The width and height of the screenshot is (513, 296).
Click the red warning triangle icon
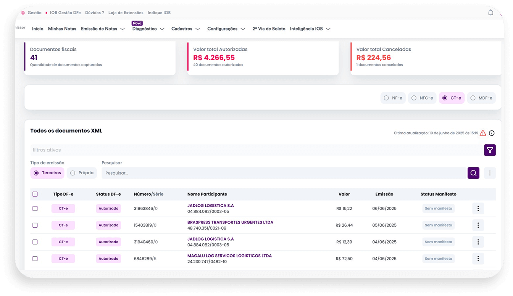tap(483, 133)
